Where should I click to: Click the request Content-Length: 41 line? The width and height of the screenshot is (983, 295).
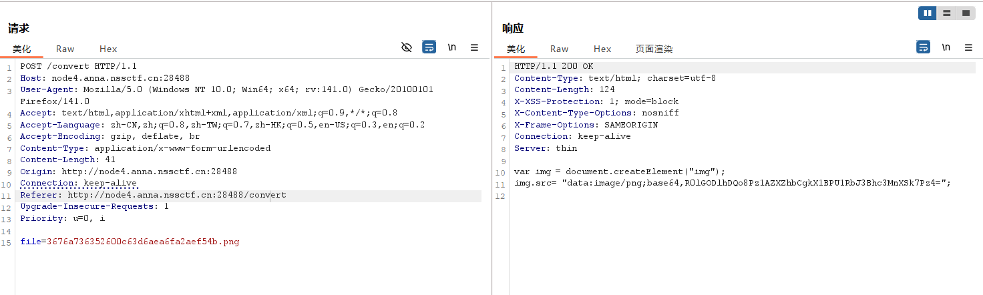point(67,160)
